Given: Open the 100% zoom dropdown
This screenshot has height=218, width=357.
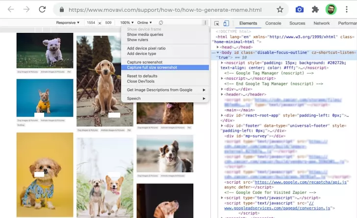Looking at the screenshot, I should (x=127, y=23).
